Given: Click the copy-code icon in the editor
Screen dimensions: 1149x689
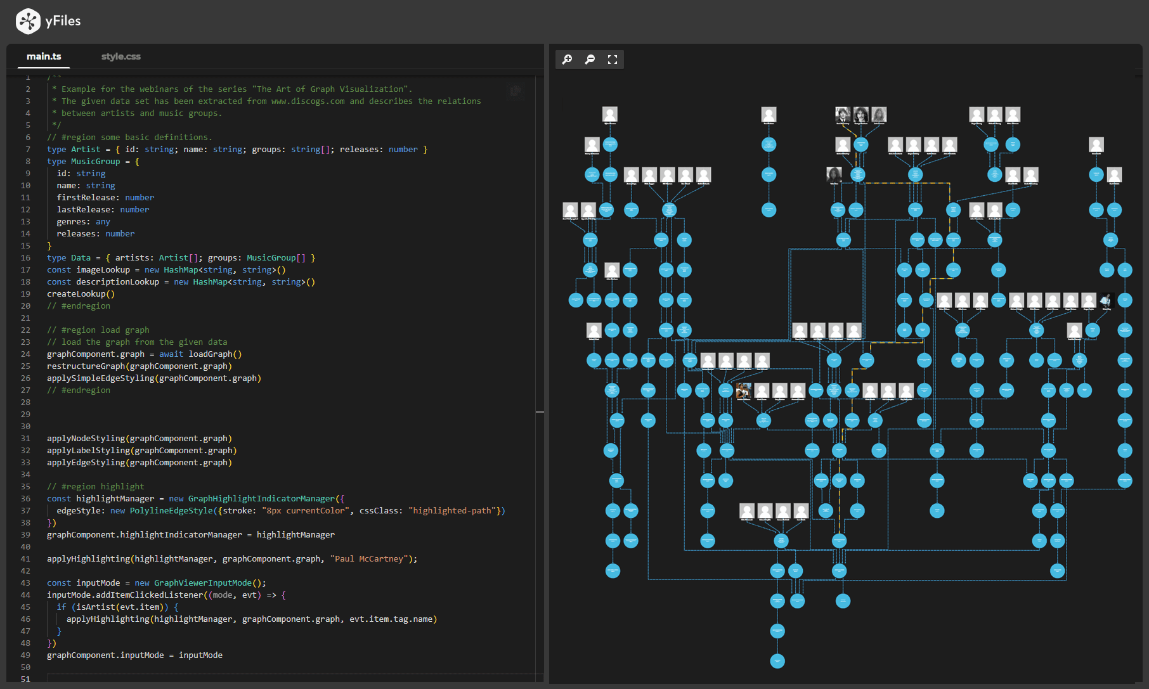Looking at the screenshot, I should click(515, 91).
